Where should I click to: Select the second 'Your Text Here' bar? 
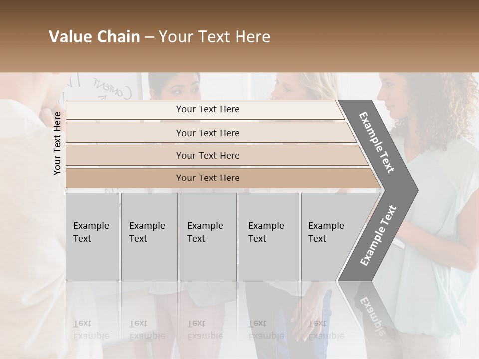207,133
